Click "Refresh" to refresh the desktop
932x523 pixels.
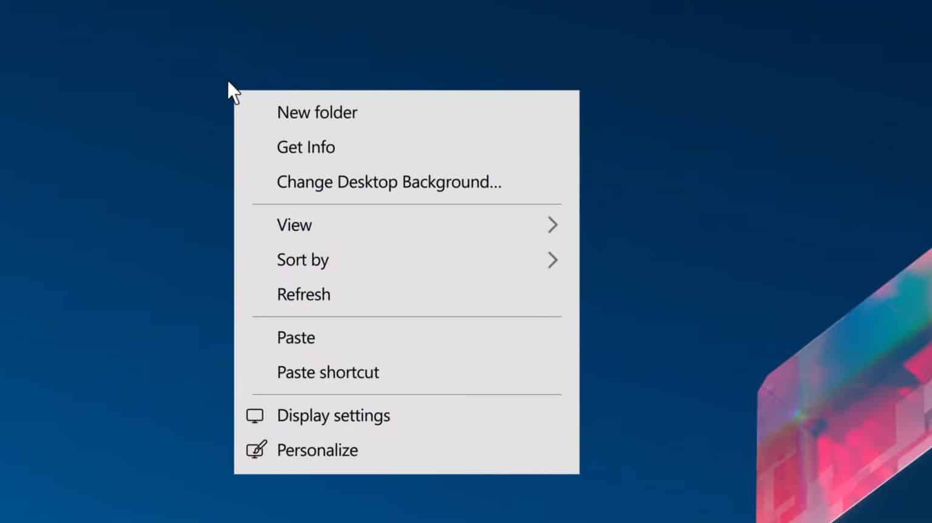coord(303,295)
